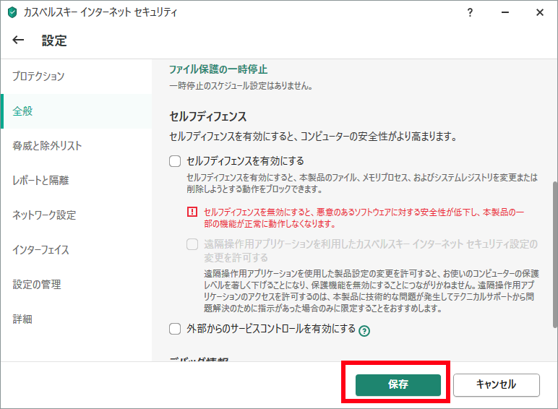Click the Kaspersky shield logo in title bar
Screen dimensions: 558x409
tap(12, 13)
